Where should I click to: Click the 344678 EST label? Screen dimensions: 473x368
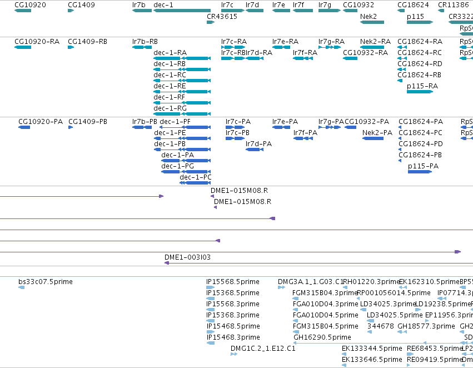(x=380, y=326)
